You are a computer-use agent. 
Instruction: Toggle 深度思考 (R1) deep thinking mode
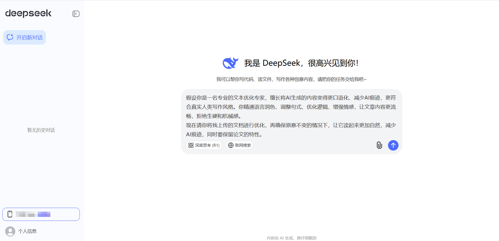[203, 145]
